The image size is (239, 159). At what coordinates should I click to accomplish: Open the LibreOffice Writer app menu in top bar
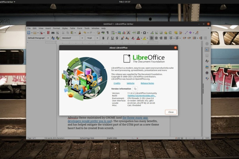click(x=8, y=2)
